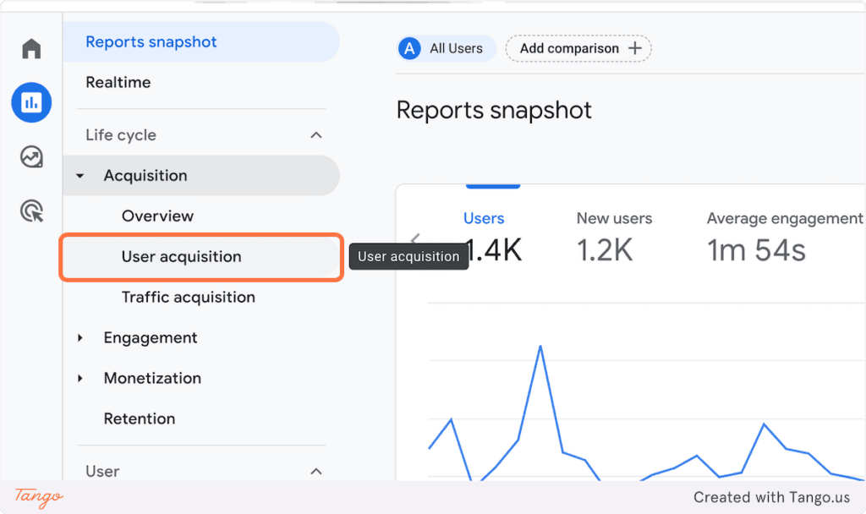Select the Users metric tab
Screen dimensions: 866x514
pos(484,218)
